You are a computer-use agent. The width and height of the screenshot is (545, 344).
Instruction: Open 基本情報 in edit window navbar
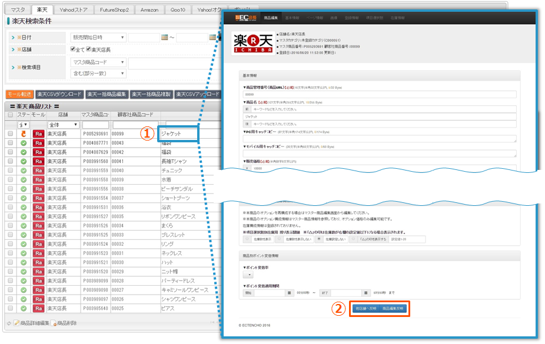(292, 18)
